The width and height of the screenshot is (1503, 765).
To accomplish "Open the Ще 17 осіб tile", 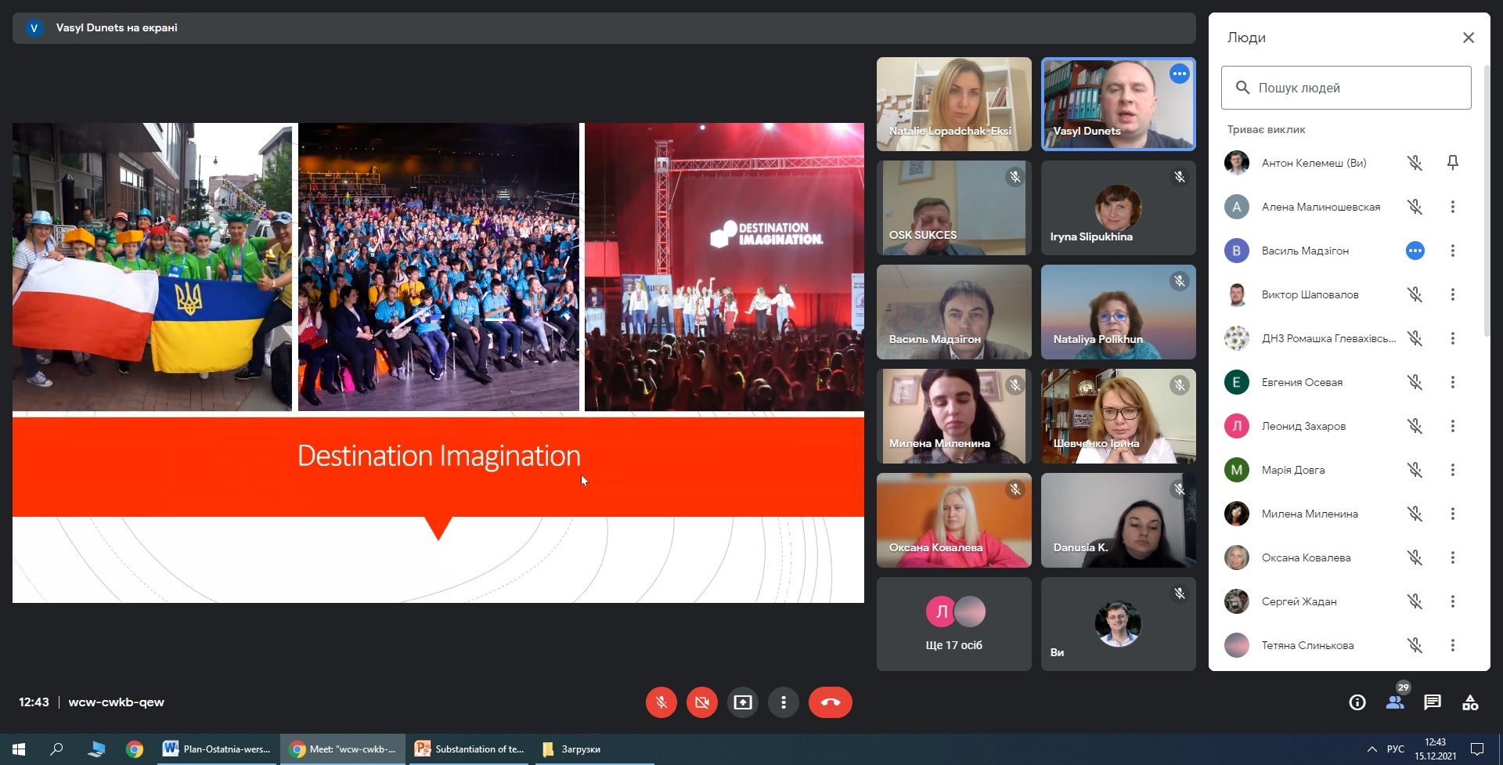I will coord(954,624).
